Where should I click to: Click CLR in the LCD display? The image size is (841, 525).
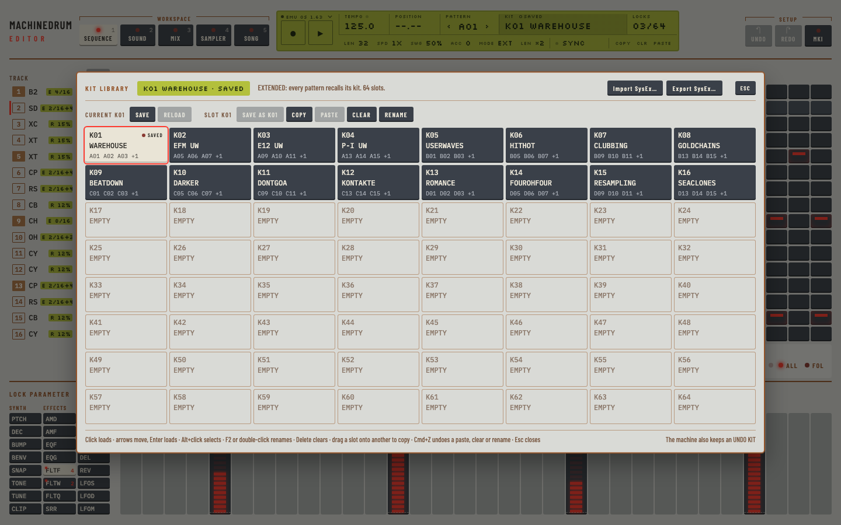pyautogui.click(x=642, y=43)
